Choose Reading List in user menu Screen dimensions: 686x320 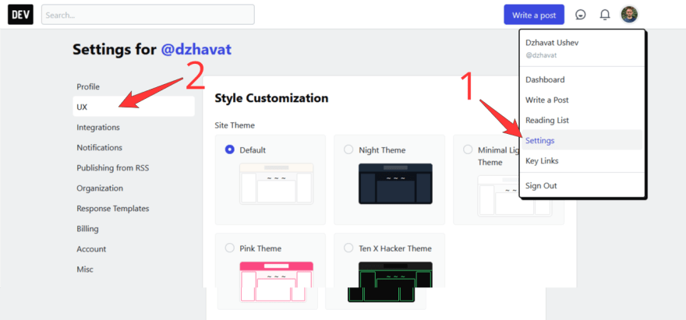(x=582, y=120)
